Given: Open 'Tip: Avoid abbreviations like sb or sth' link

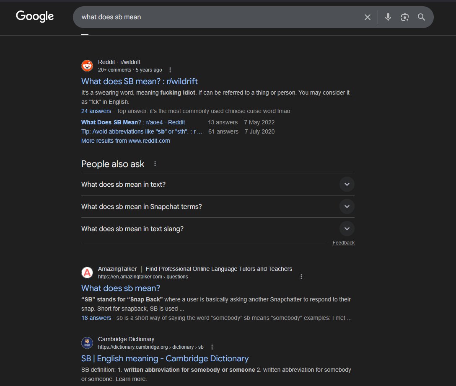Looking at the screenshot, I should (x=141, y=131).
